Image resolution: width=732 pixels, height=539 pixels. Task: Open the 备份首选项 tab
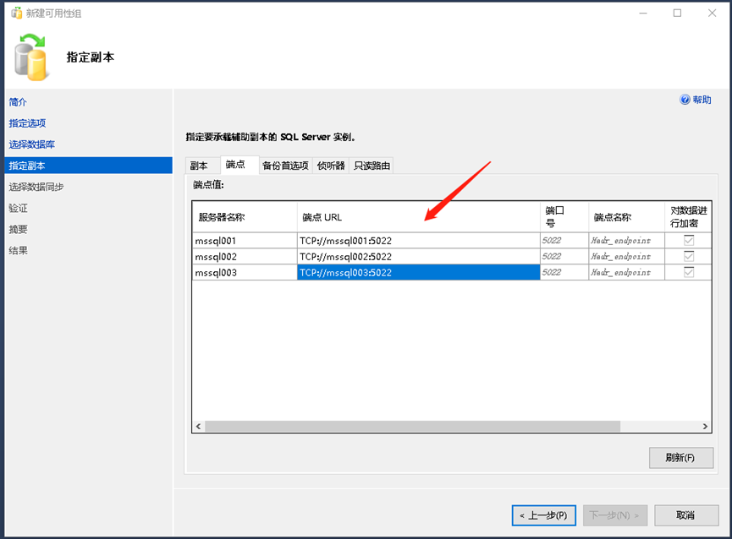tap(285, 166)
